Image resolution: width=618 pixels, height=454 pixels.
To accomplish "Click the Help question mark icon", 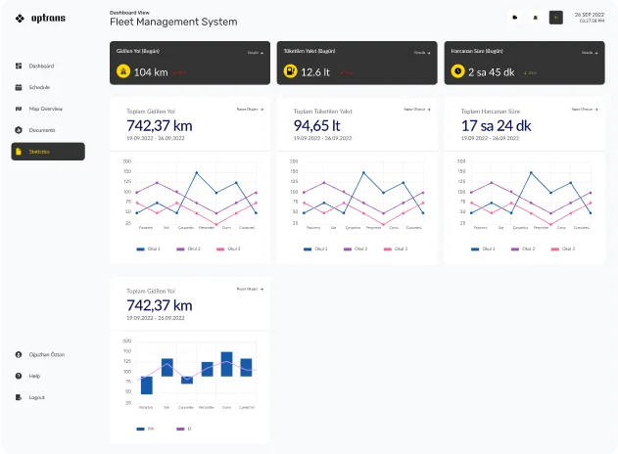I will (19, 376).
